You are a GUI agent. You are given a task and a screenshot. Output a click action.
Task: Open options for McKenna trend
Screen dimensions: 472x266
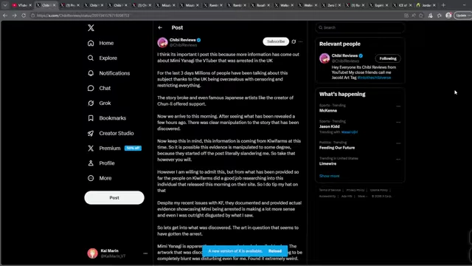coord(398,106)
